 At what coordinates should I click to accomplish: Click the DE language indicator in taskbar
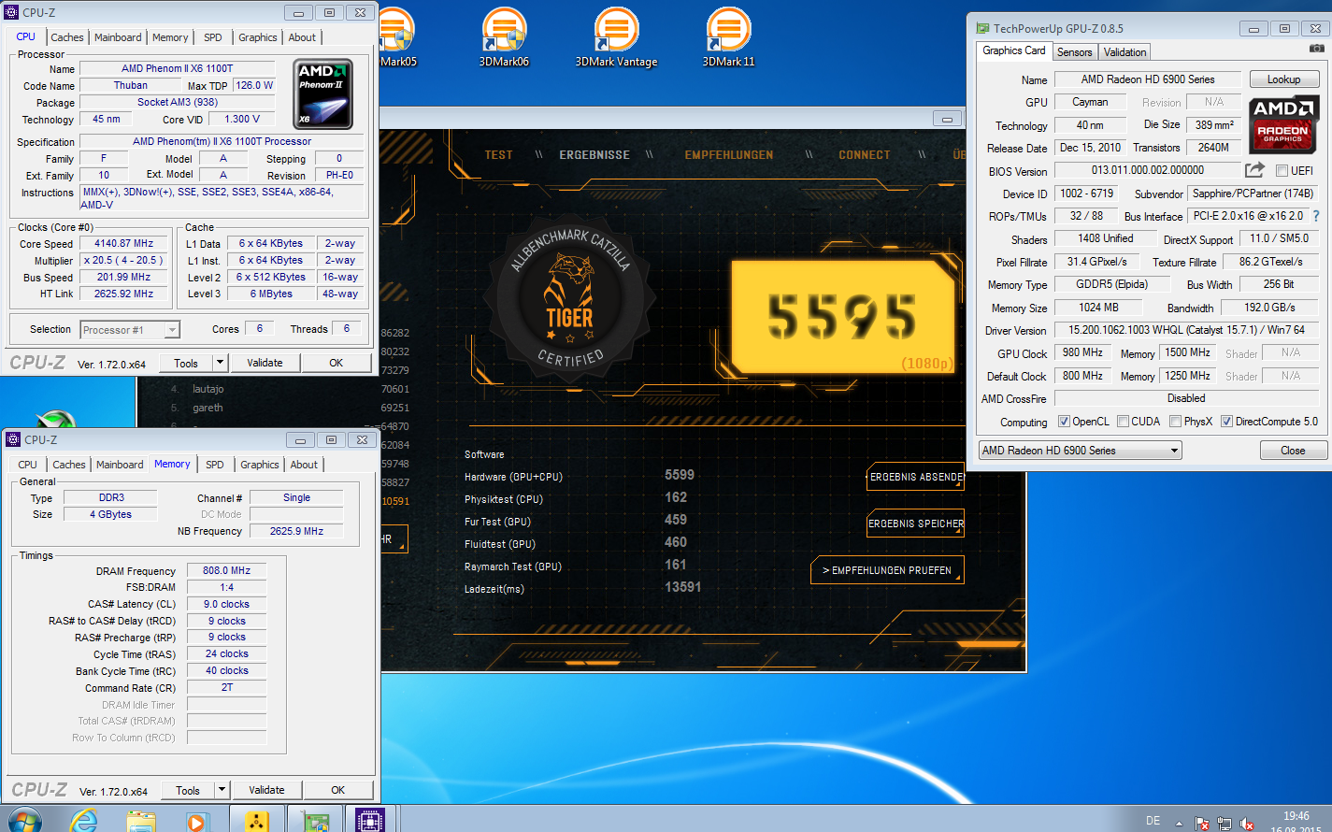click(x=1153, y=821)
